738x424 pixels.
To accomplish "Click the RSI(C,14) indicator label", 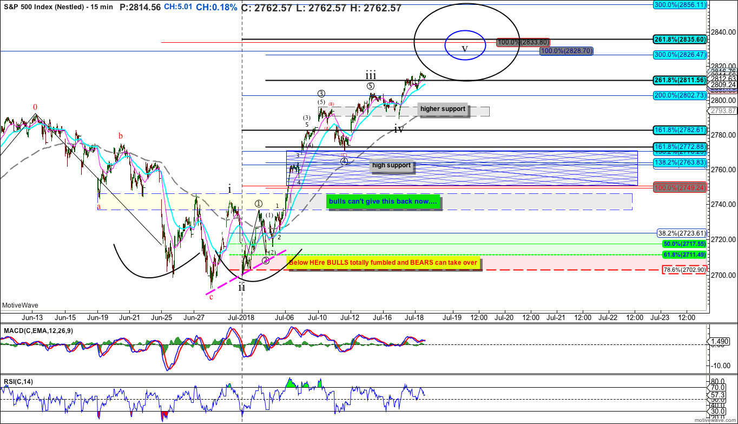I will 18,382.
